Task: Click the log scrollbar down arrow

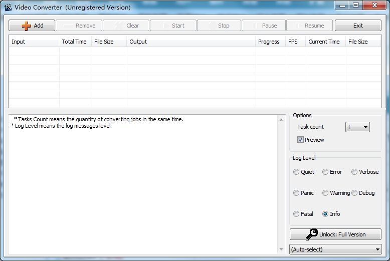Action: pos(281,249)
